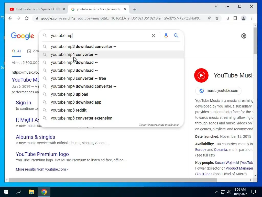Image resolution: width=262 pixels, height=197 pixels.
Task: Open a new browser tab
Action: click(x=135, y=9)
